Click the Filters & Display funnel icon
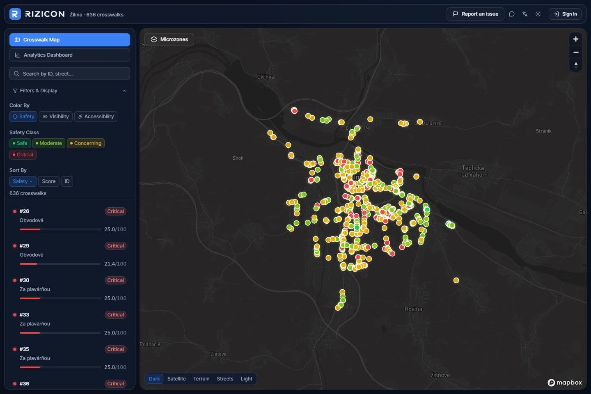 tap(15, 91)
